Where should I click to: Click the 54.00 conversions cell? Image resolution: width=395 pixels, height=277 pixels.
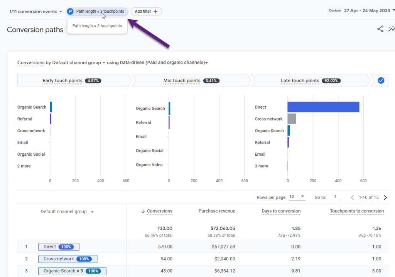tap(167, 259)
